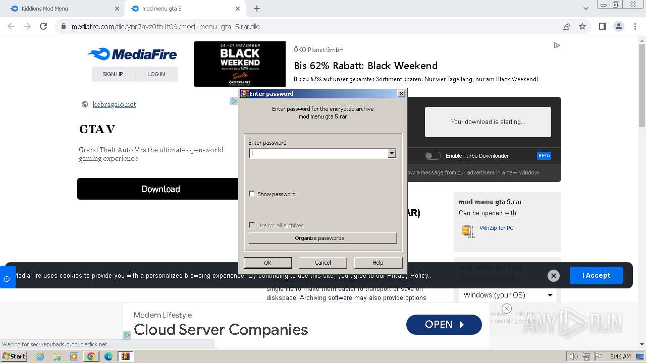The width and height of the screenshot is (646, 363).
Task: Close the Enter password dialog
Action: (401, 94)
